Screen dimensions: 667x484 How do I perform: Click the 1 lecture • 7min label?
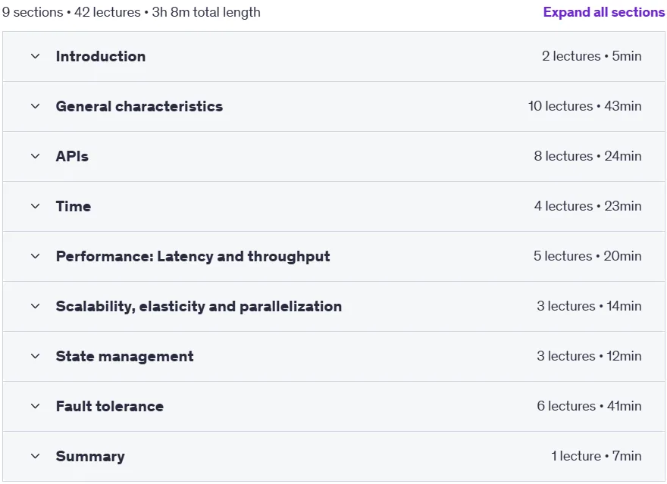596,456
